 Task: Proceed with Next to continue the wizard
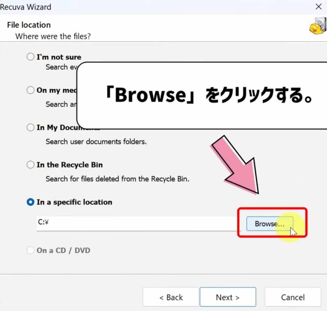click(228, 297)
